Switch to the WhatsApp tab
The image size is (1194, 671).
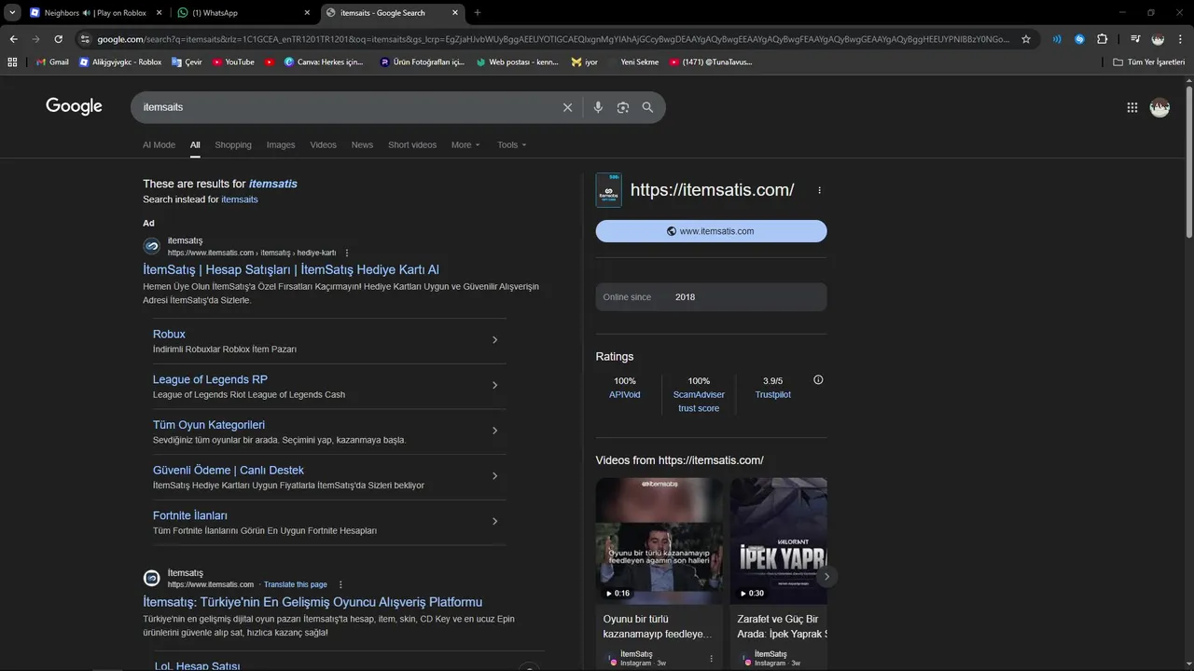244,13
